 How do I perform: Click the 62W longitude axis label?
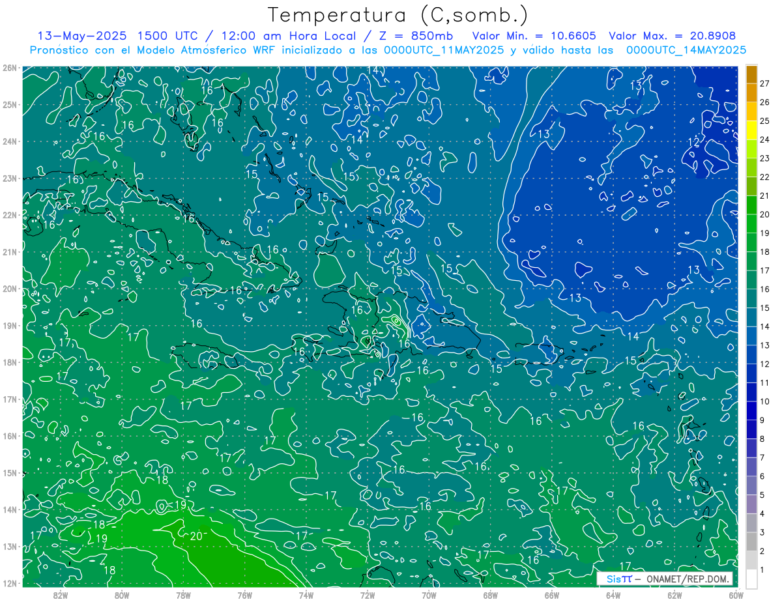[x=674, y=594]
